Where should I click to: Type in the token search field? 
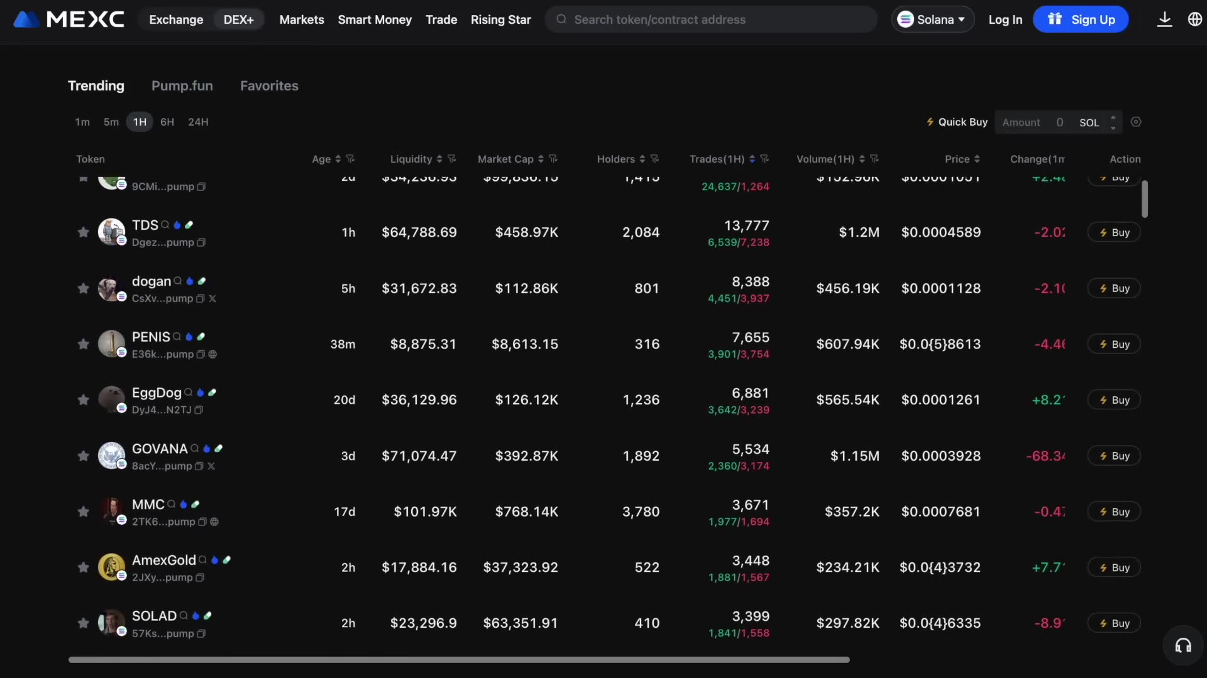pyautogui.click(x=710, y=19)
